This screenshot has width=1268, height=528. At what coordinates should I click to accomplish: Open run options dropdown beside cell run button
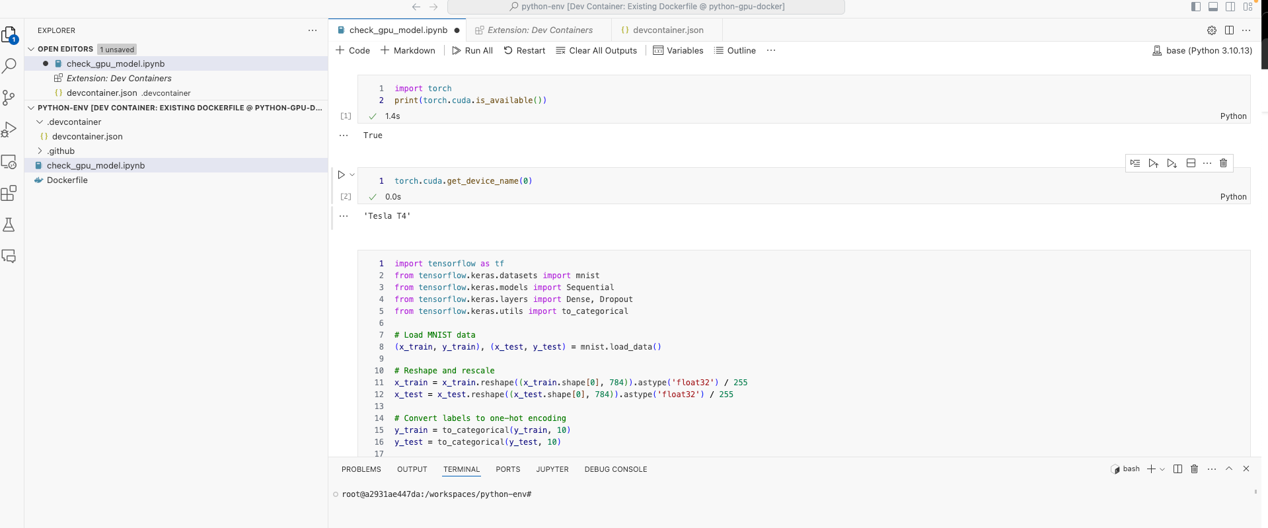click(x=352, y=175)
